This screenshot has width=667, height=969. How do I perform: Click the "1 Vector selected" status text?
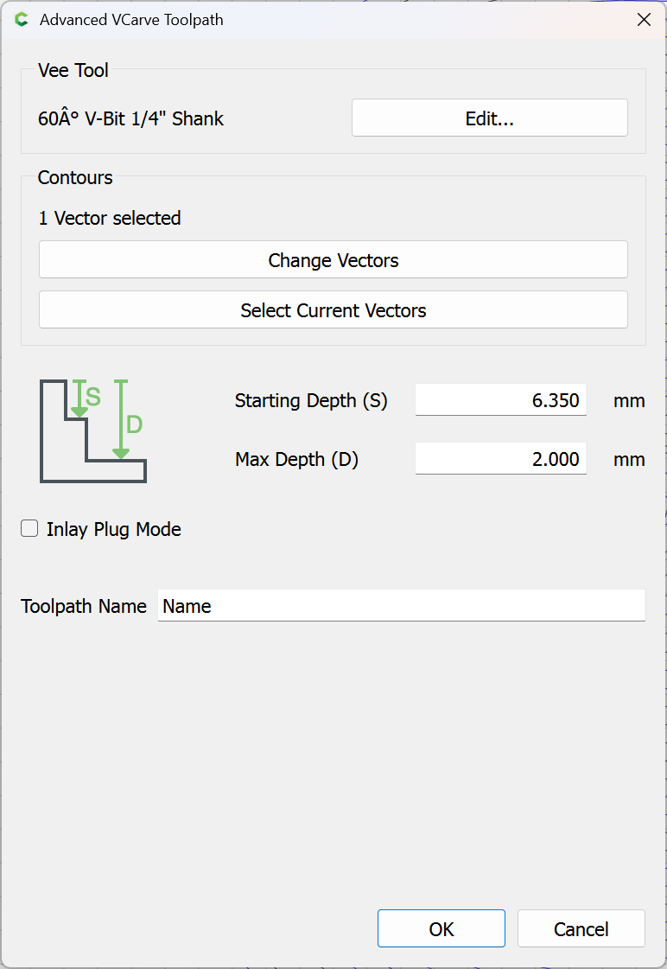pos(110,218)
